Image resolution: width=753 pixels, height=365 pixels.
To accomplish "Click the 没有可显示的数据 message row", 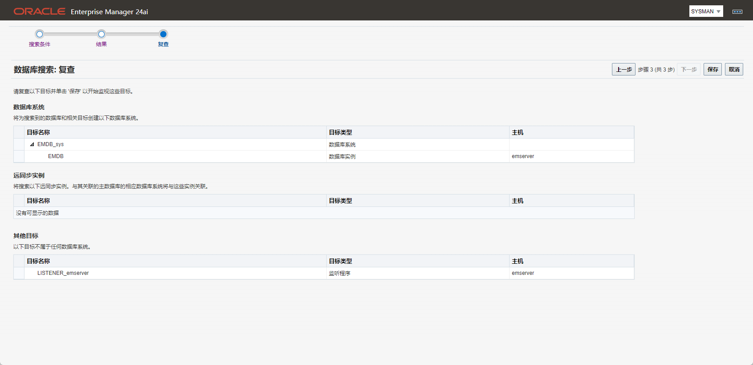I will [x=324, y=213].
